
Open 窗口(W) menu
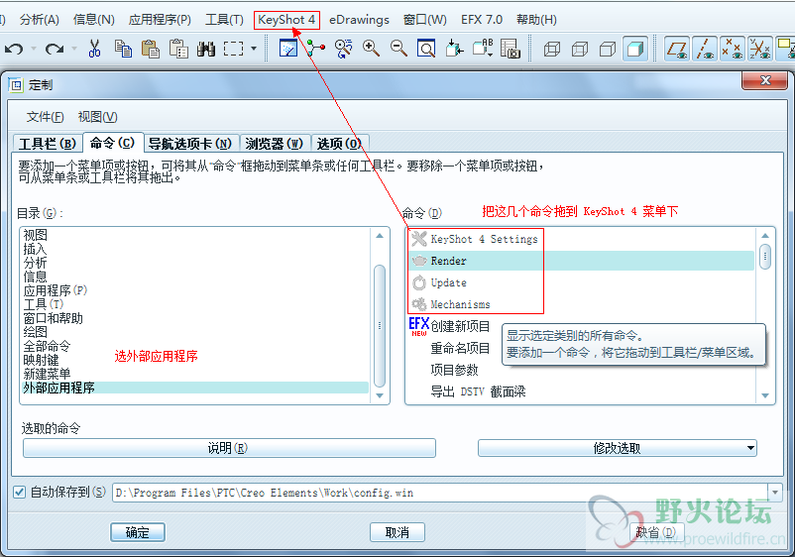point(425,20)
